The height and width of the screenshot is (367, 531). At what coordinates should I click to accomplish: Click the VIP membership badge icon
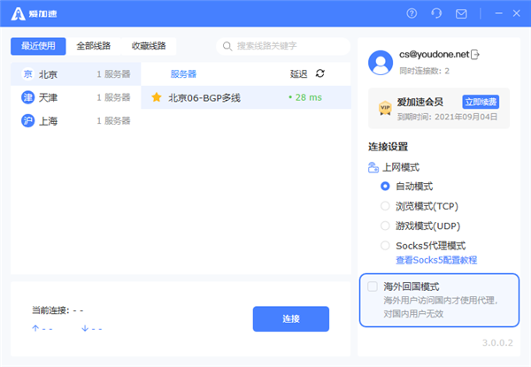tap(385, 108)
